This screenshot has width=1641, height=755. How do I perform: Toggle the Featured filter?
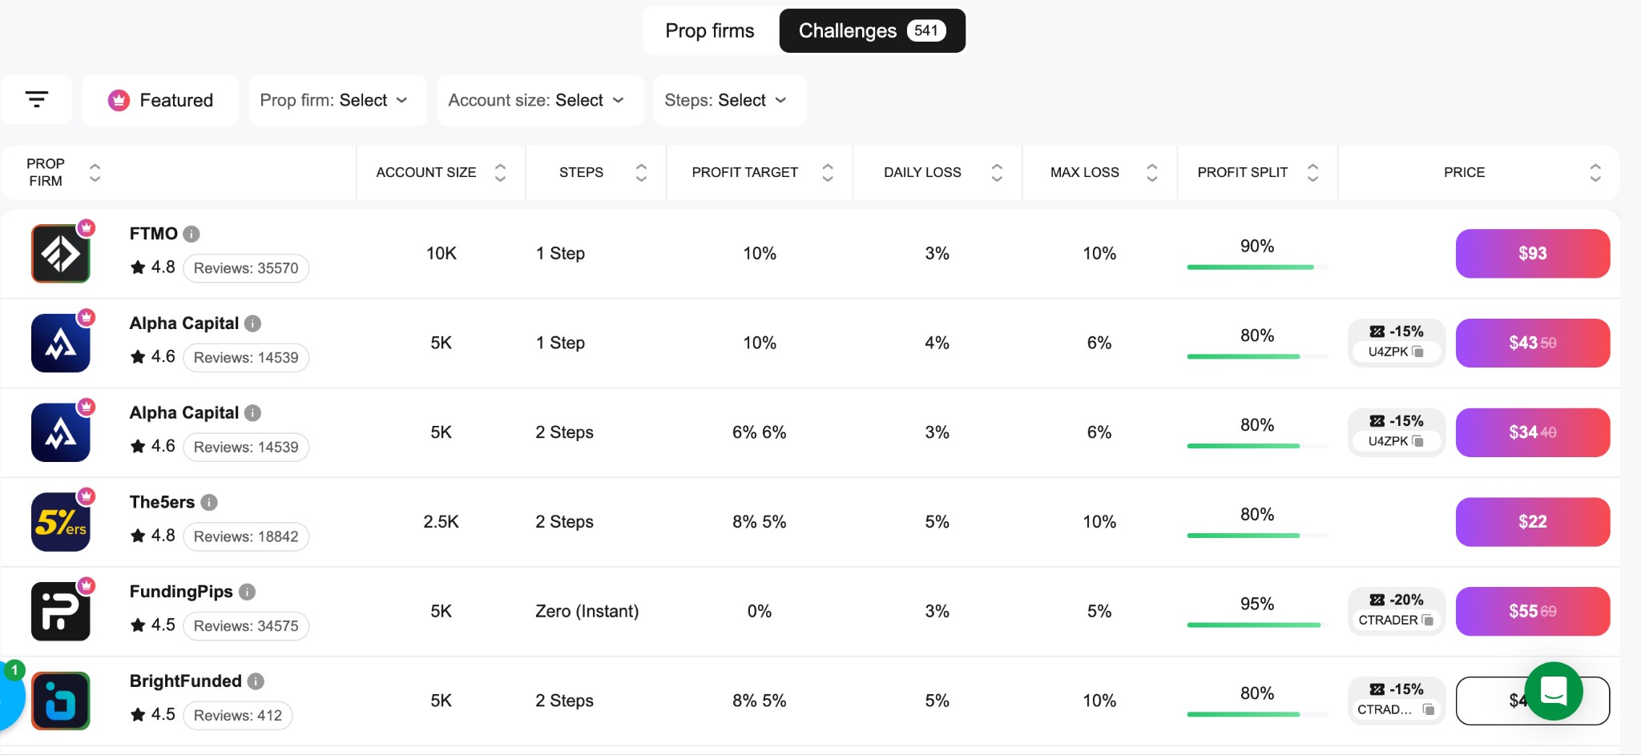160,100
